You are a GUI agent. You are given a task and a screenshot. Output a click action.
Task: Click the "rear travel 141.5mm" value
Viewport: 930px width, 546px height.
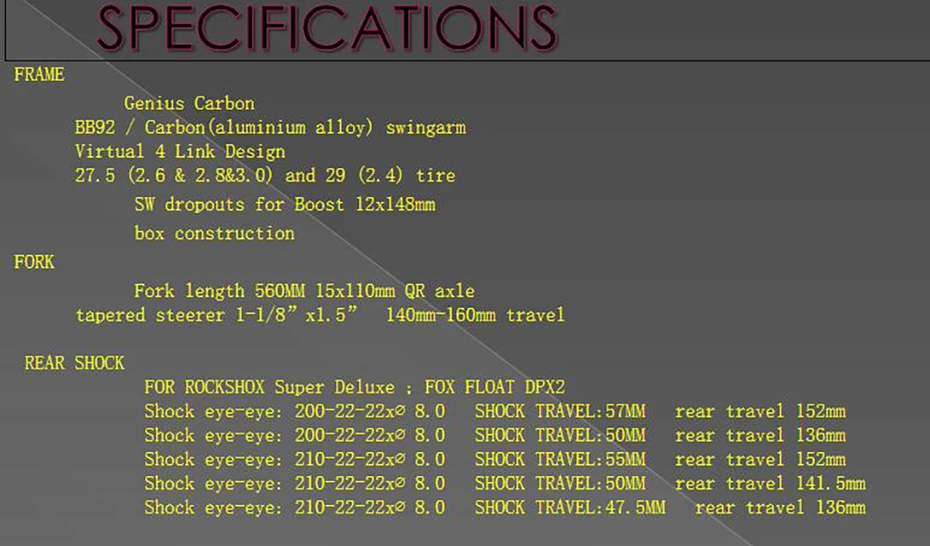[x=770, y=484]
